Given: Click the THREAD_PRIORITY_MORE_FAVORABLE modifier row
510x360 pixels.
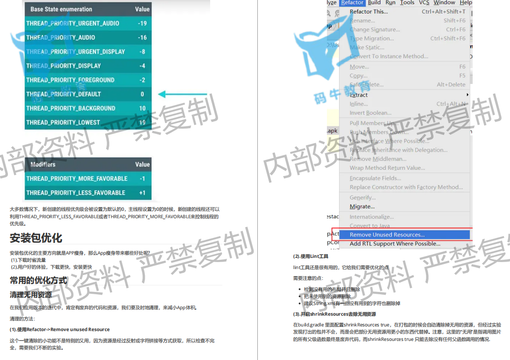Looking at the screenshot, I should tap(88, 179).
